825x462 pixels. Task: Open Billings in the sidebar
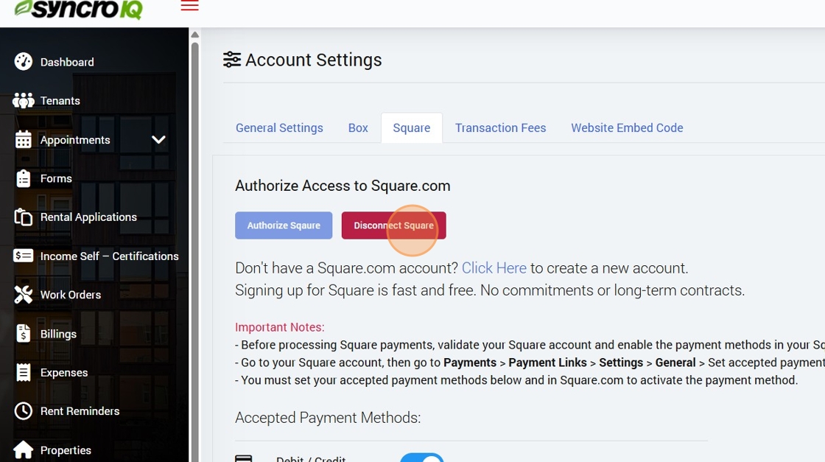pyautogui.click(x=58, y=334)
